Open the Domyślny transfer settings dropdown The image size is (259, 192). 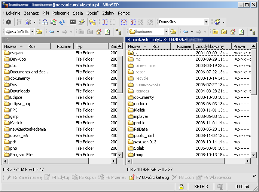206,22
